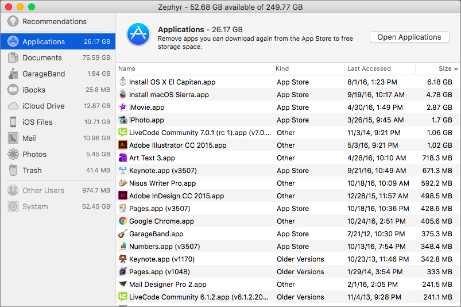Open the Documents category in sidebar
The height and width of the screenshot is (307, 461).
pos(42,58)
